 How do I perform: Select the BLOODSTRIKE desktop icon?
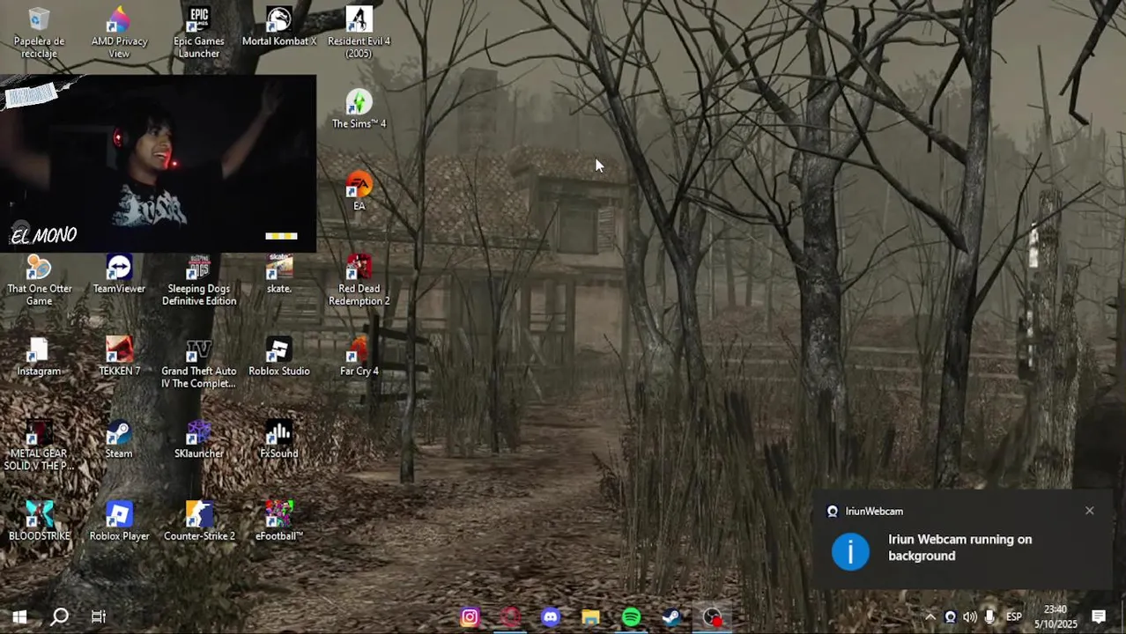[x=39, y=521]
